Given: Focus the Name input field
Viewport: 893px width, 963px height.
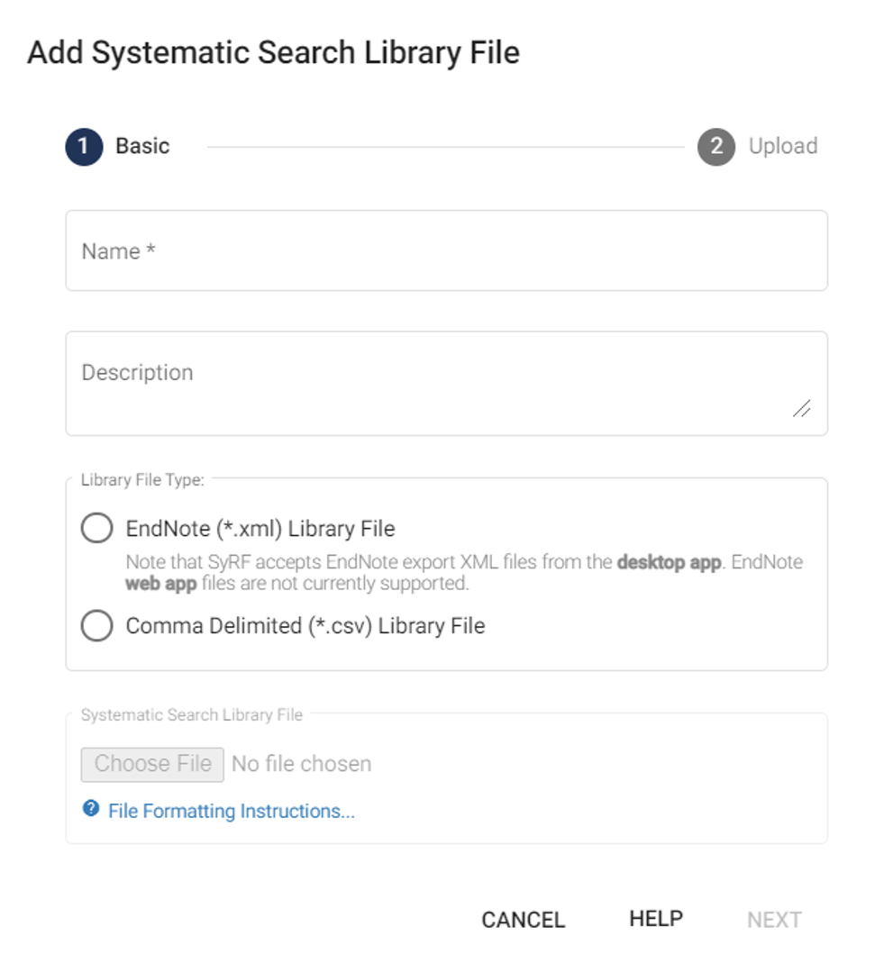Looking at the screenshot, I should 447,250.
